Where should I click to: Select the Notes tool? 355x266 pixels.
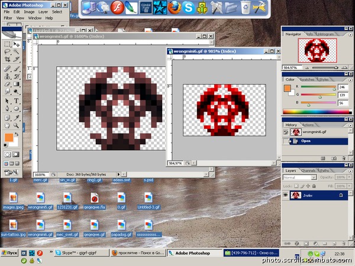click(x=7, y=118)
